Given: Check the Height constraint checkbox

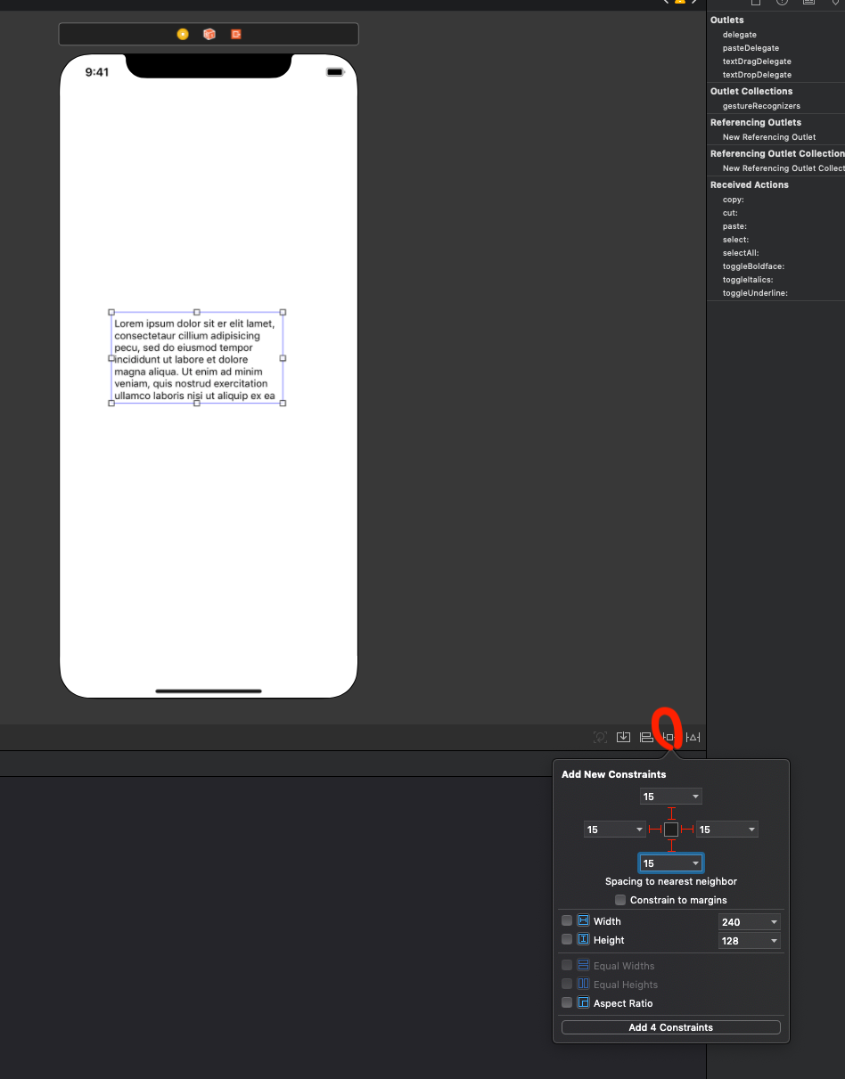Looking at the screenshot, I should (x=567, y=940).
